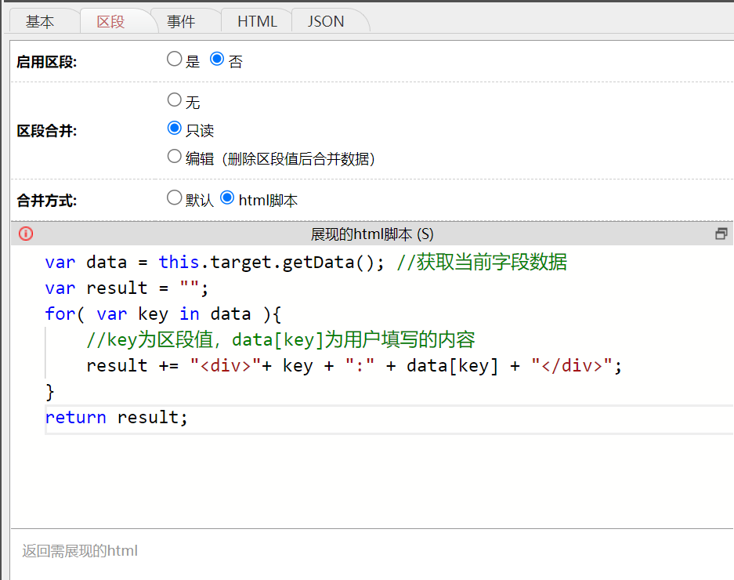Set 区段合并 to 无
This screenshot has height=580, width=734.
[175, 100]
